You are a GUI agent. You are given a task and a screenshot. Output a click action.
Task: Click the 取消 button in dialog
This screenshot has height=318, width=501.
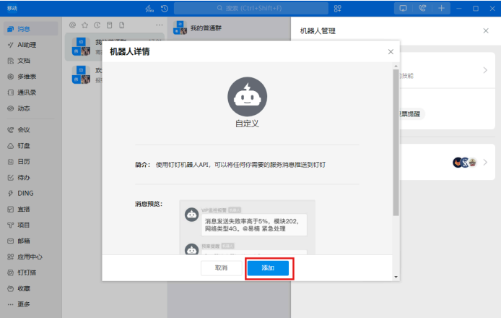(x=221, y=267)
